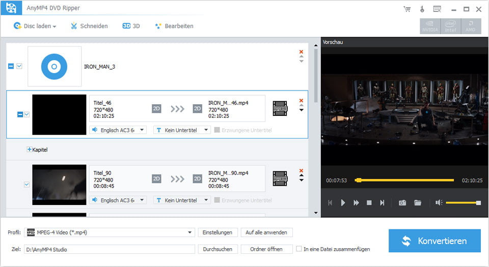Remove the IRON_MAN_3 disc with red X
The image size is (489, 267).
[x=301, y=52]
